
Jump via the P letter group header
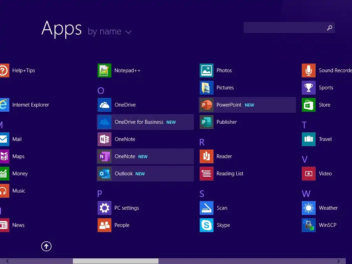pyautogui.click(x=100, y=194)
